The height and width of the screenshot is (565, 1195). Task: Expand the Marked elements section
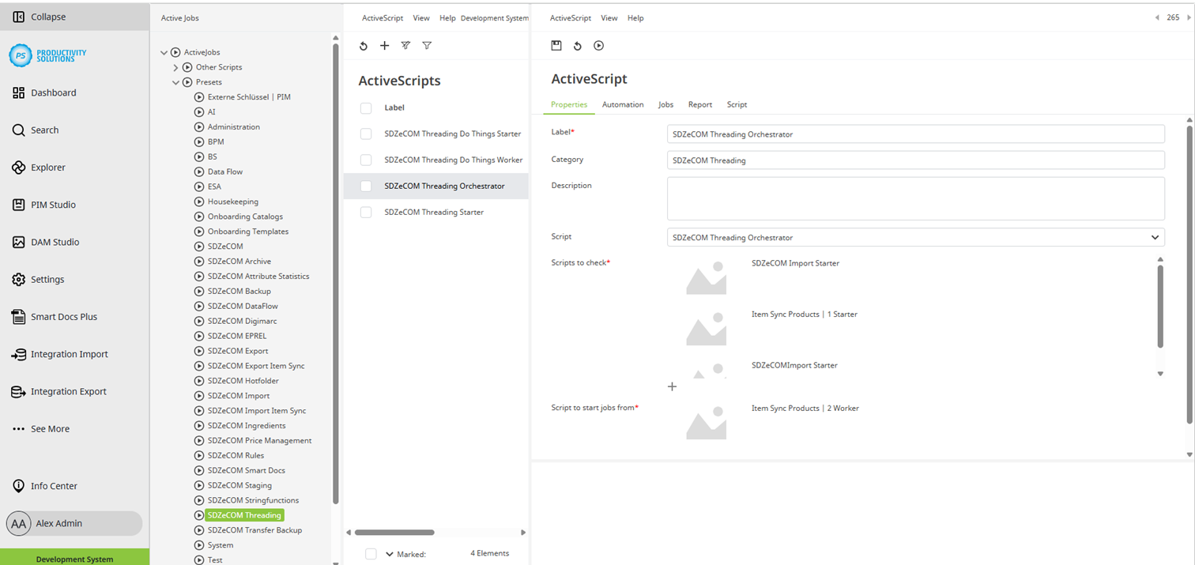[389, 553]
